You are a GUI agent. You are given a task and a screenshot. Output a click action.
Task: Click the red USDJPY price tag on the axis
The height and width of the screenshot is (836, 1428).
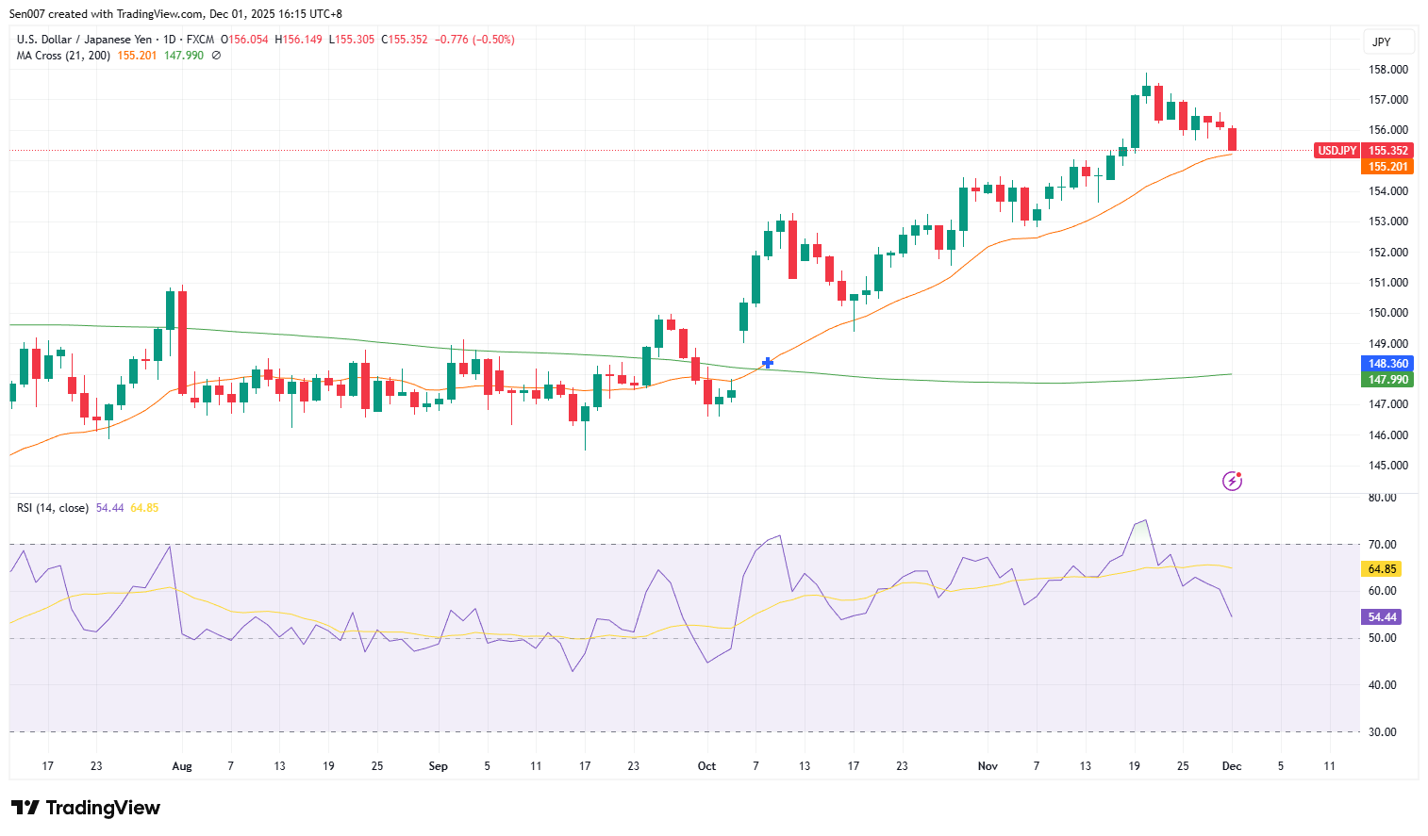tap(1337, 150)
